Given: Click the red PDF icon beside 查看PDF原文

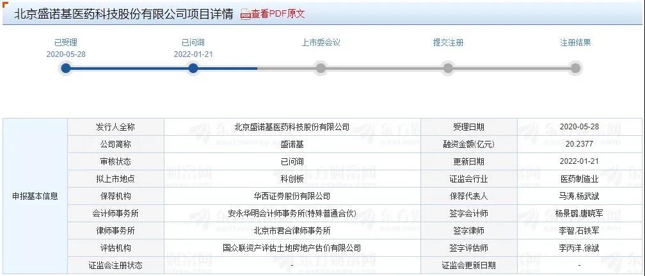Looking at the screenshot, I should click(246, 15).
